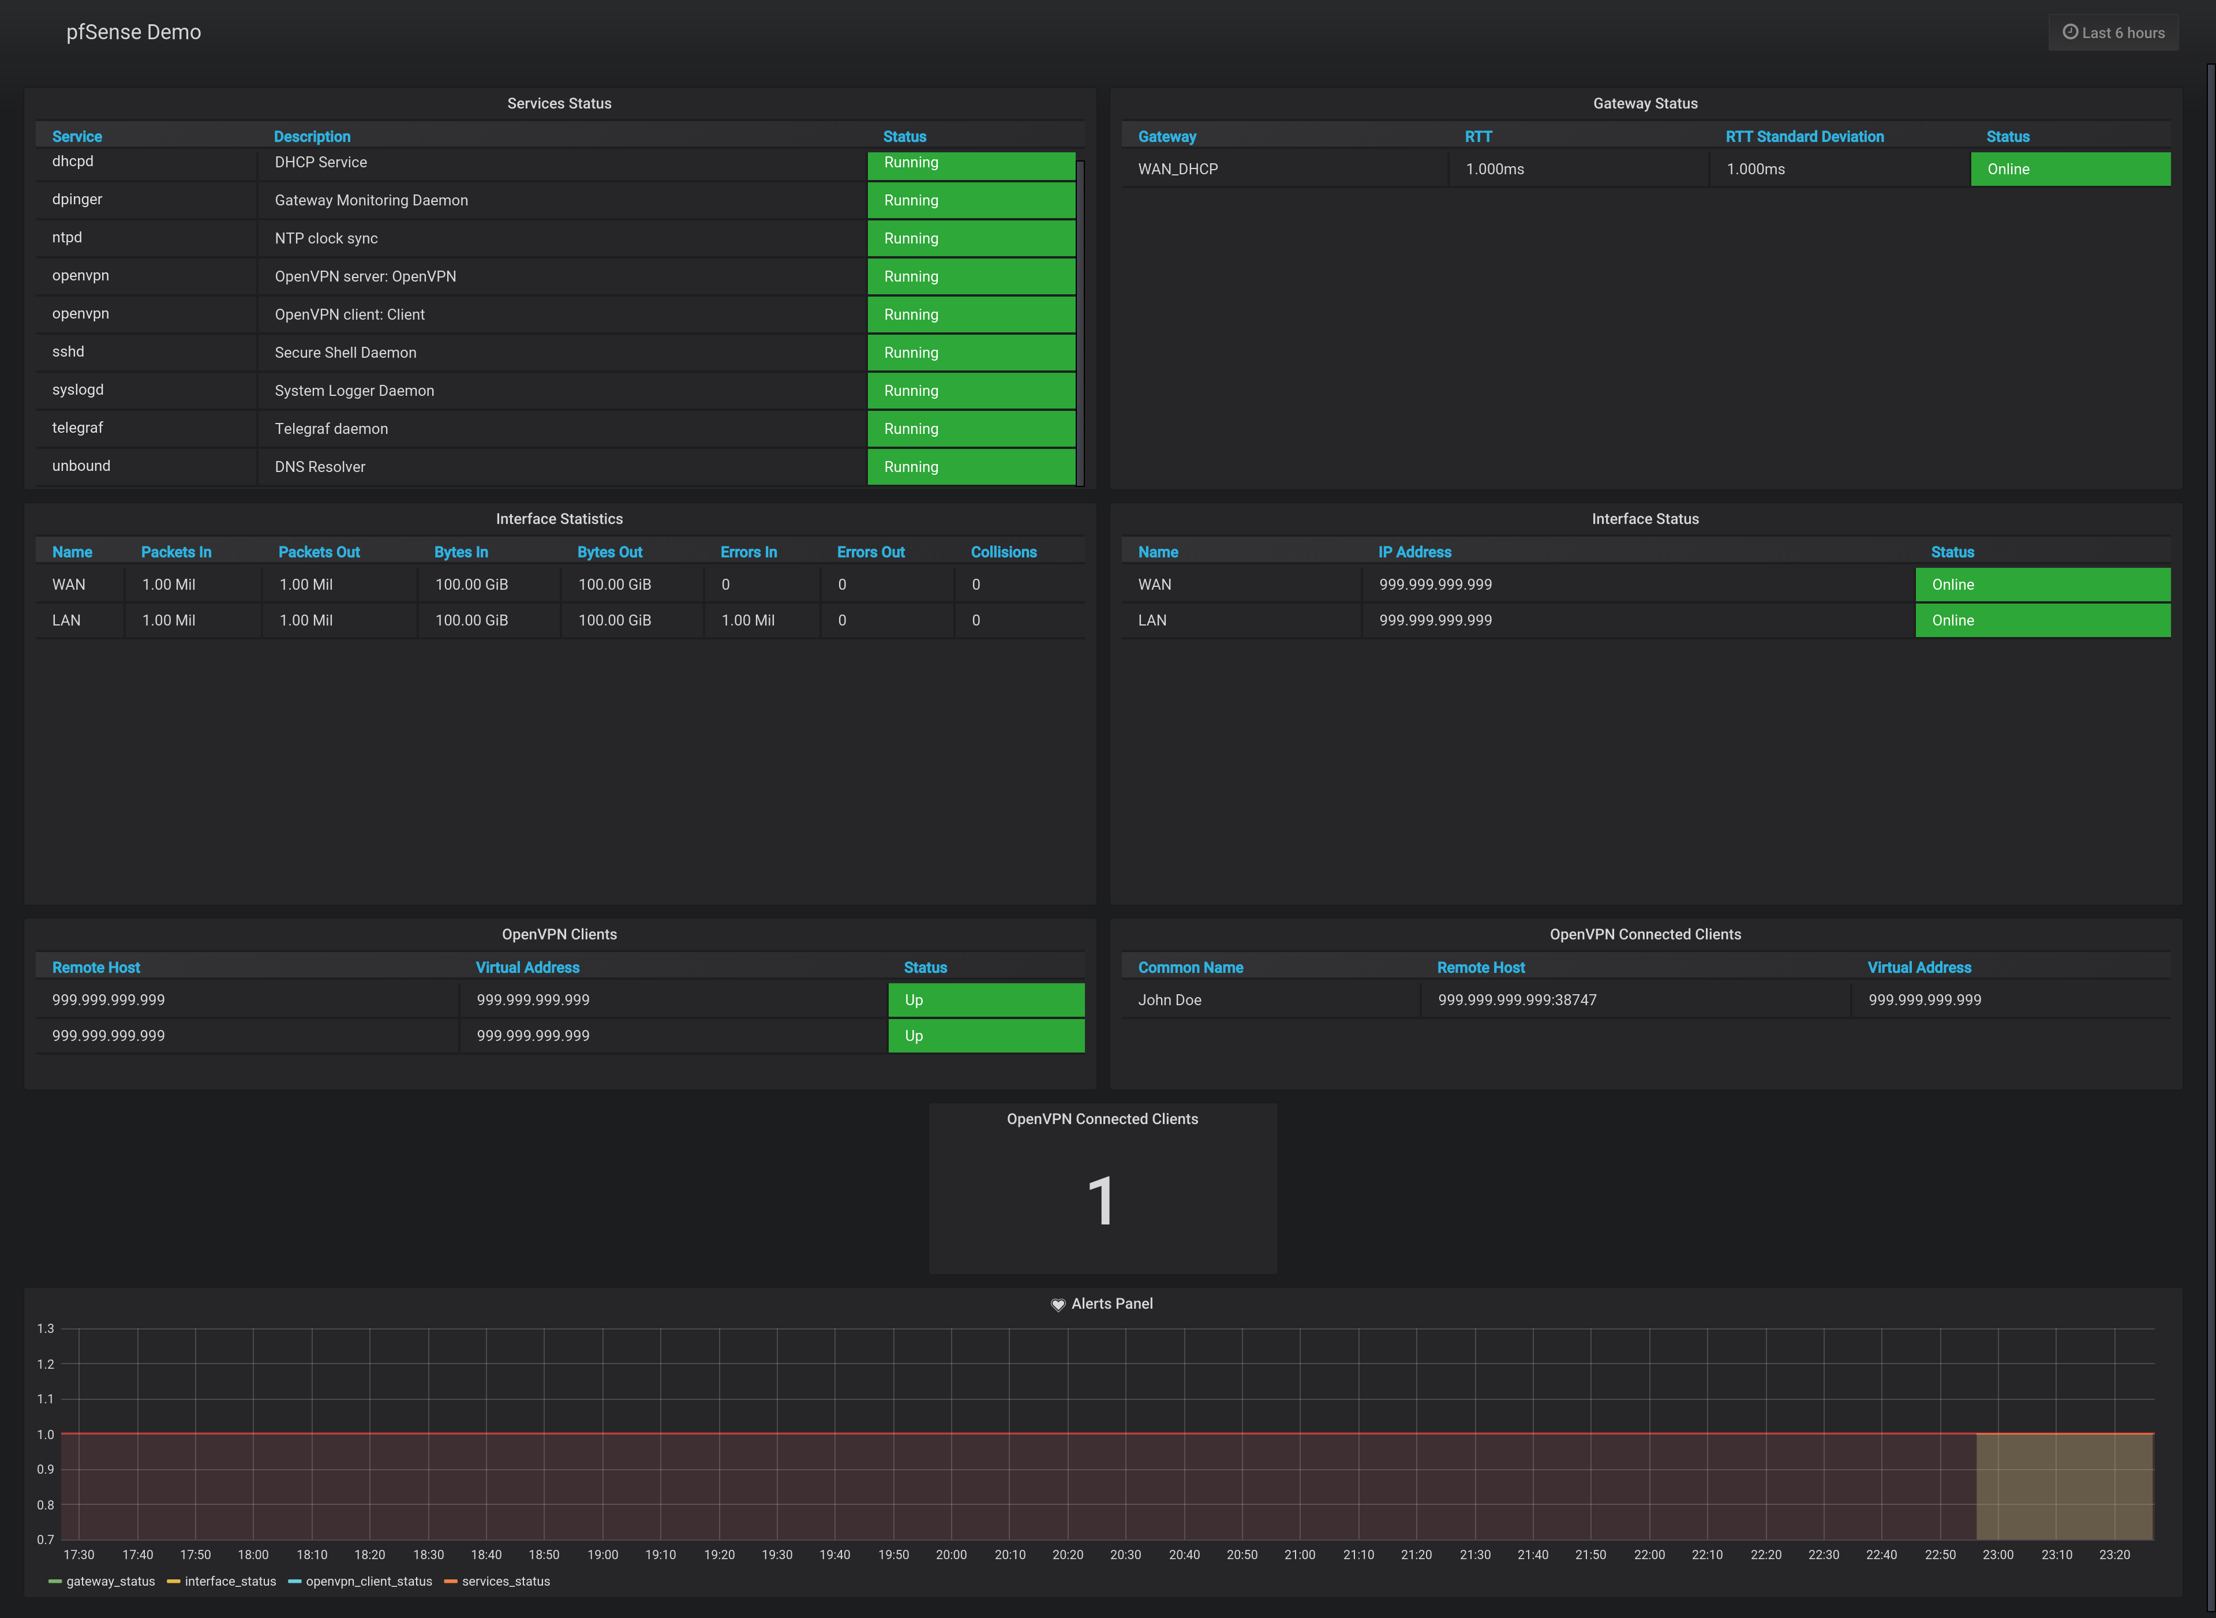This screenshot has height=1618, width=2216.
Task: Sort interface statistics by Packets In
Action: (176, 552)
